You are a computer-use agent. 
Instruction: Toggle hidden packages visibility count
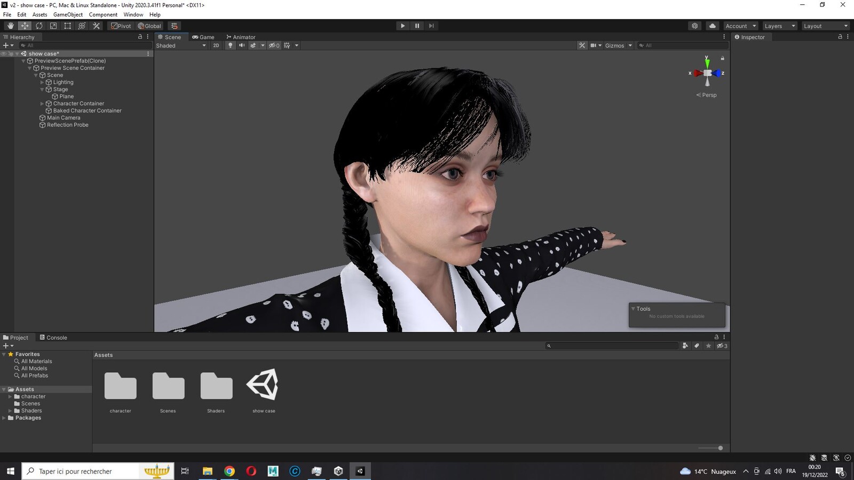(722, 346)
